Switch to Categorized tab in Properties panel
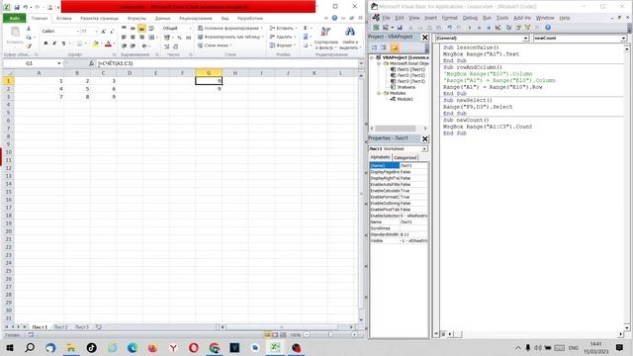This screenshot has height=356, width=633. click(x=405, y=157)
